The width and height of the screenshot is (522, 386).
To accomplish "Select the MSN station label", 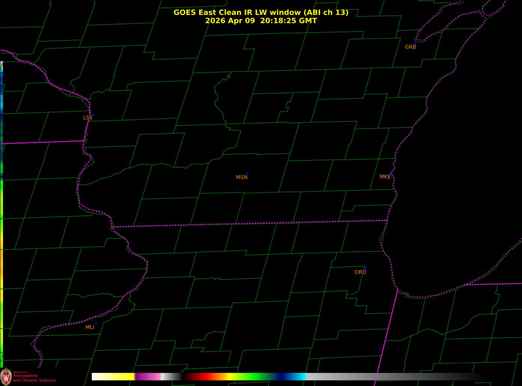I will 242,177.
